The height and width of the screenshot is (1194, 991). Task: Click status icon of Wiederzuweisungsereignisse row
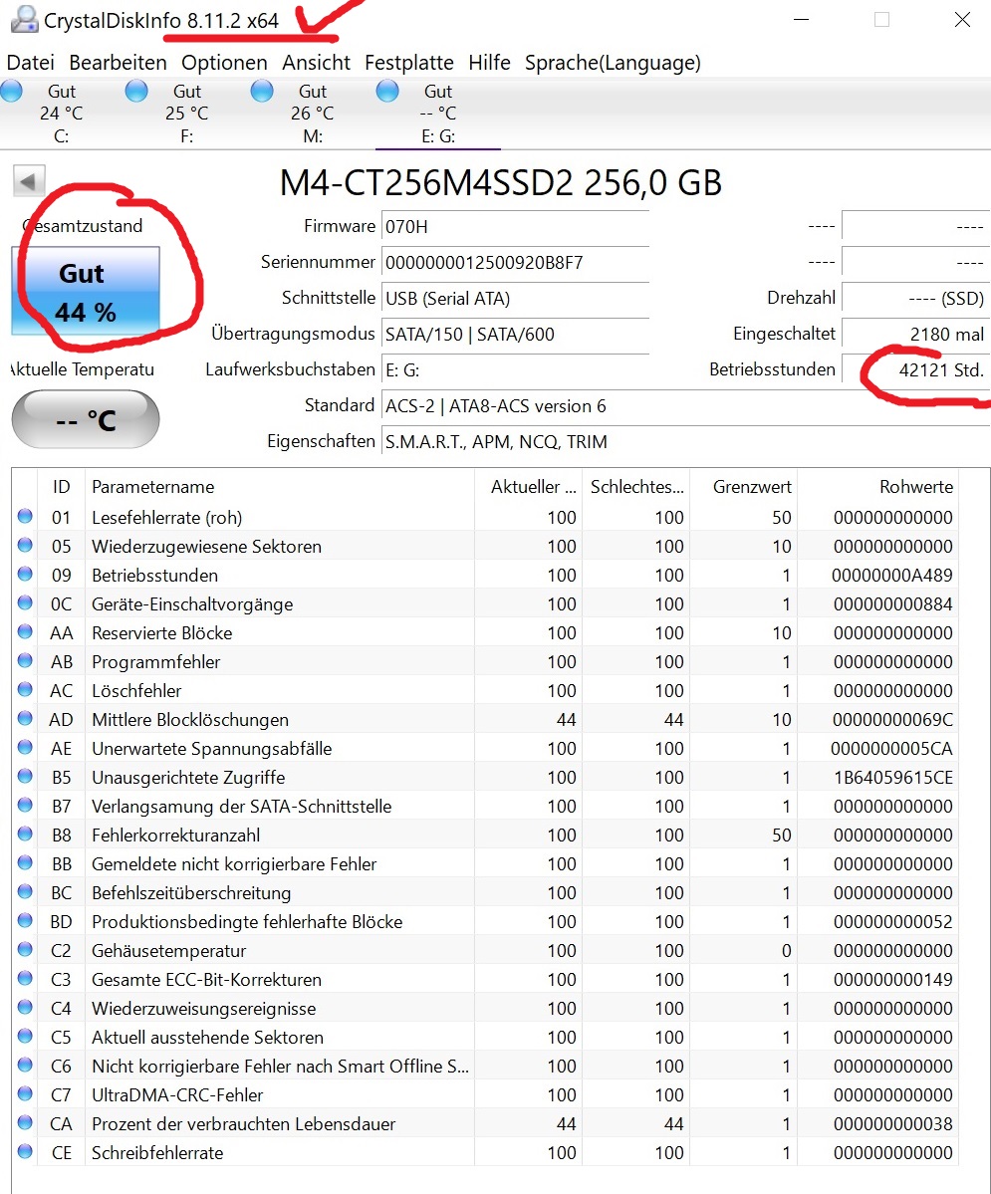coord(25,1008)
